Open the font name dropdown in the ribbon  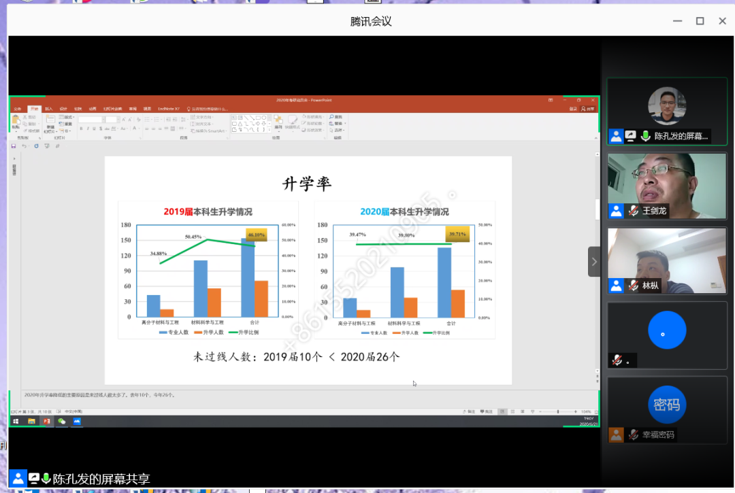(x=90, y=119)
